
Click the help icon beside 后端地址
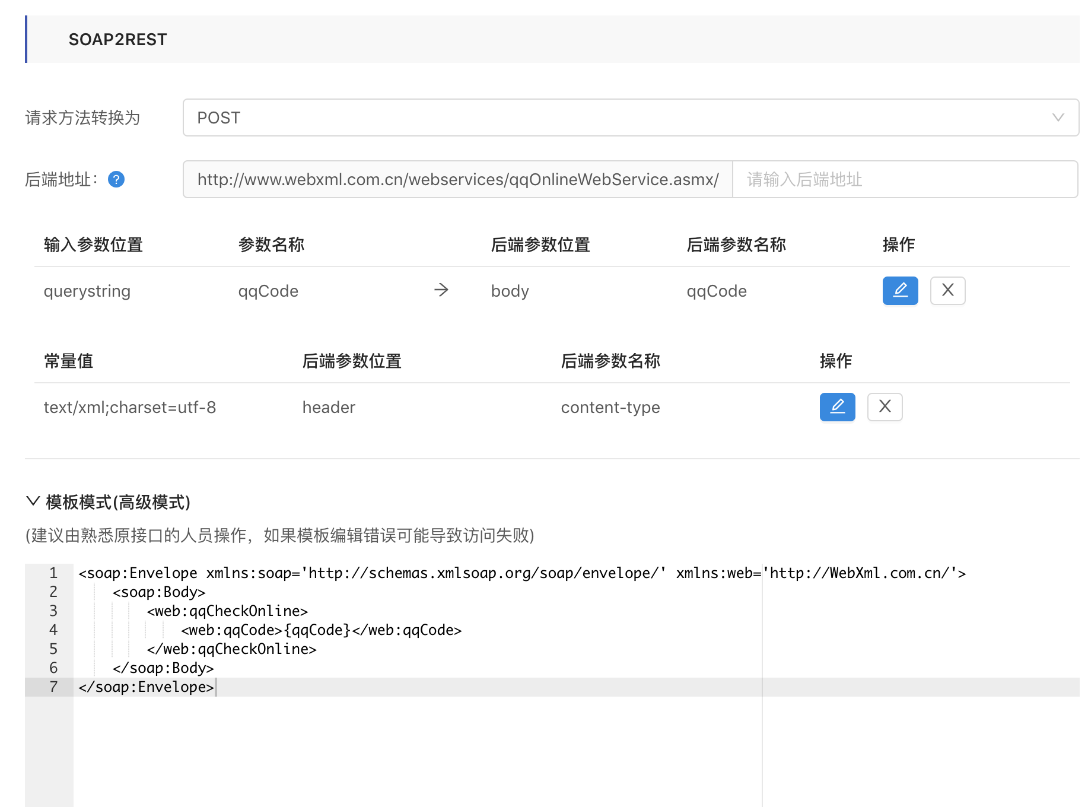[x=116, y=179]
